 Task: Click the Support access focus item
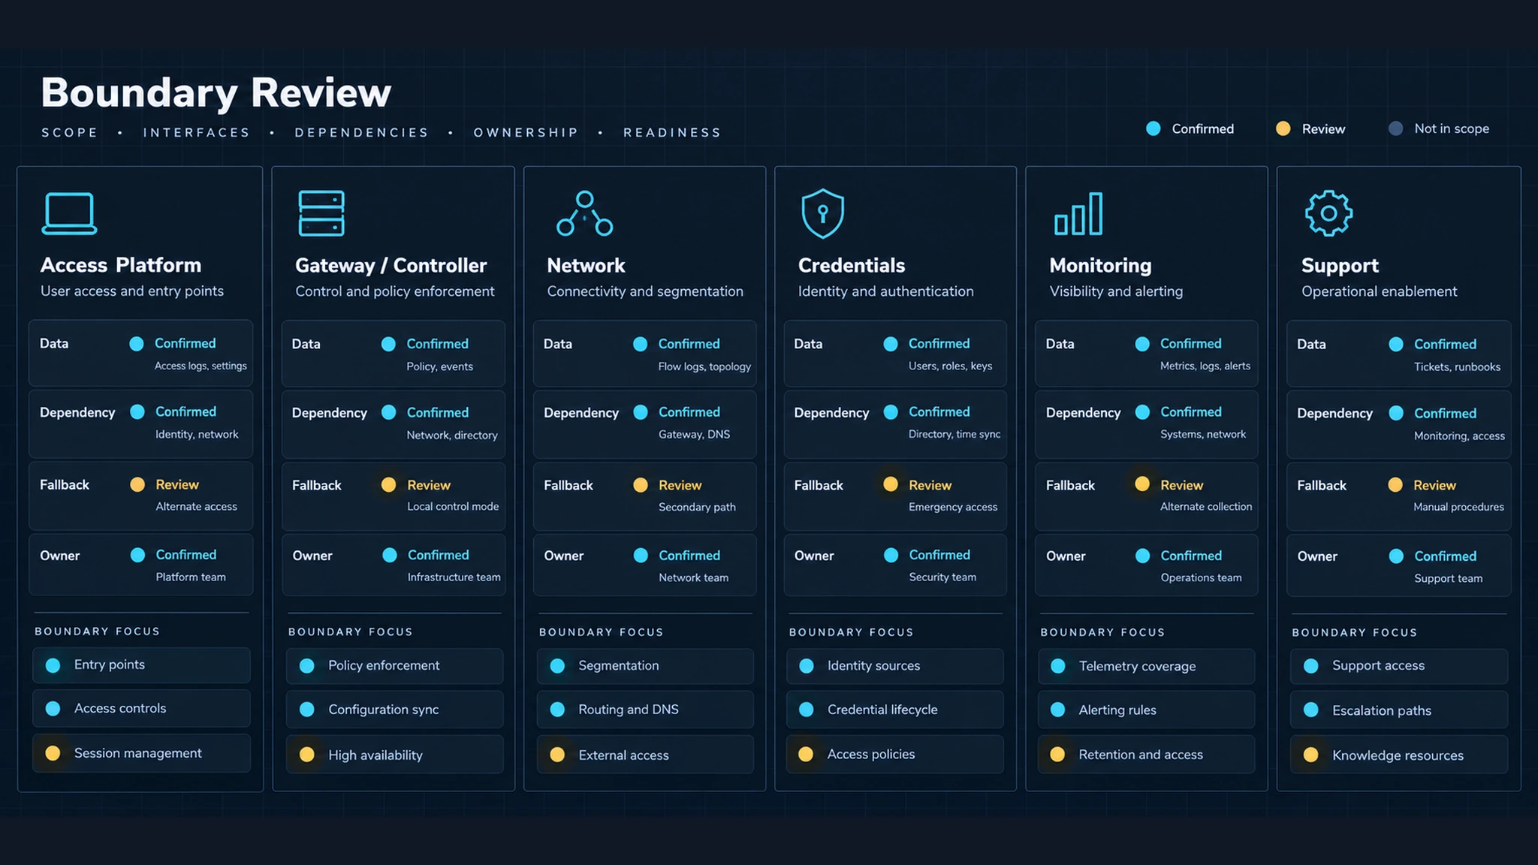click(1399, 666)
